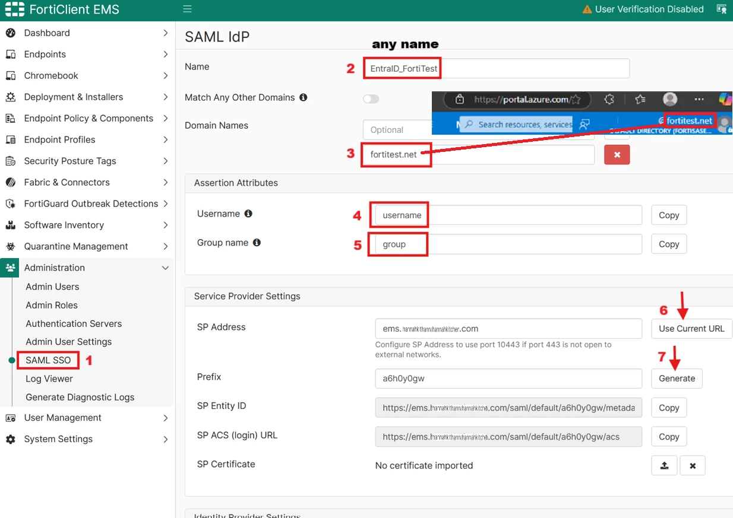
Task: Click the Chromebook sidebar icon
Action: coord(11,76)
